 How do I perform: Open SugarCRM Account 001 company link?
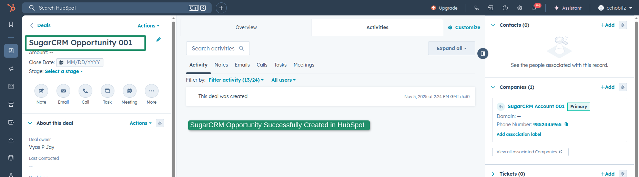point(536,106)
